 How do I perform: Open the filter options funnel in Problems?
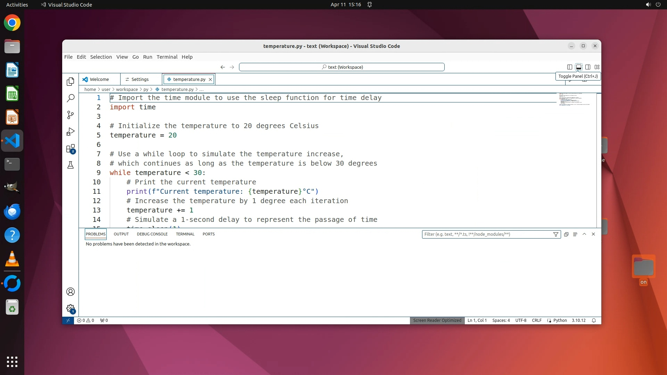coord(556,234)
